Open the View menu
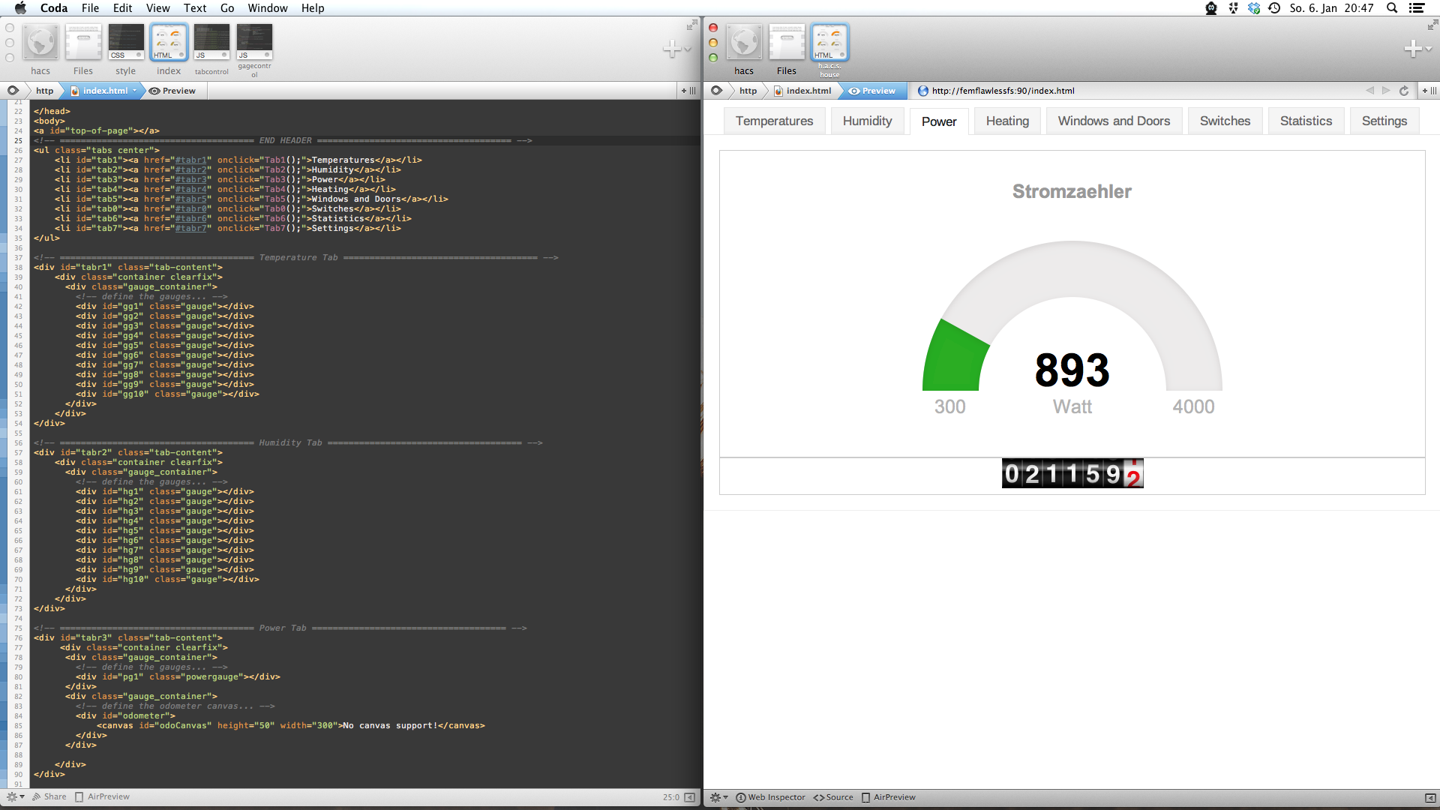 [157, 8]
